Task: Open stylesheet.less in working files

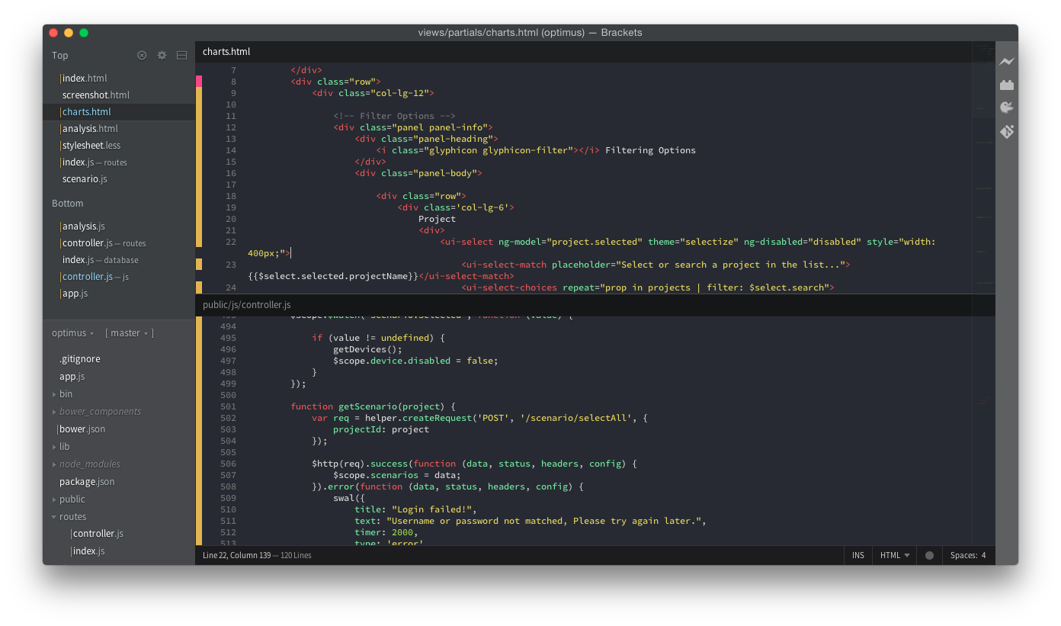Action: (x=91, y=146)
